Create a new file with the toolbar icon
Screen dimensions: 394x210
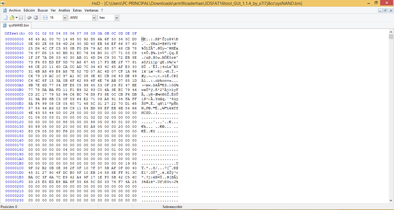[5, 18]
